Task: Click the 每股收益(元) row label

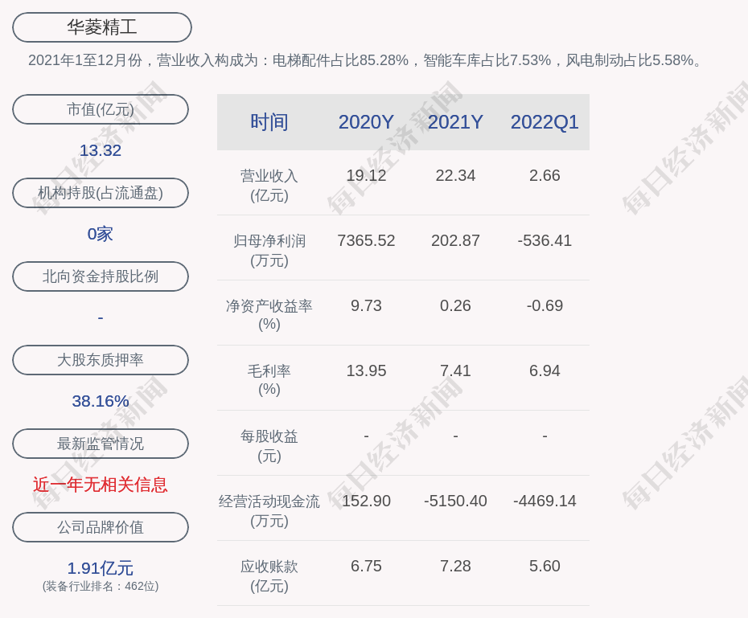Action: tap(269, 446)
